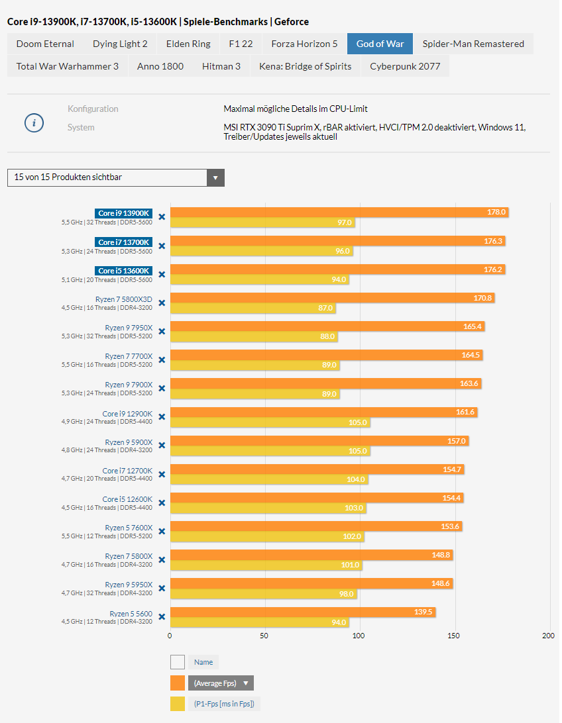The image size is (562, 723).
Task: Click the yellow P1-Fps legend swatch
Action: 178,704
